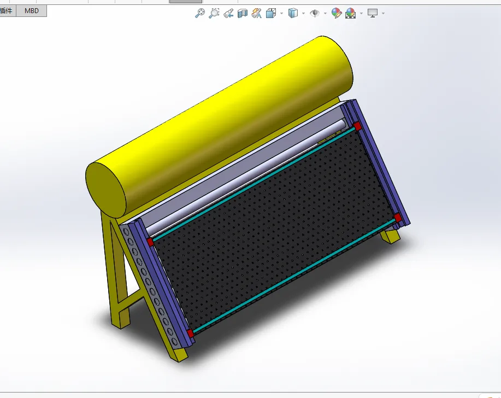Image resolution: width=501 pixels, height=398 pixels.
Task: Click the Apply Scene icon
Action: click(x=351, y=13)
